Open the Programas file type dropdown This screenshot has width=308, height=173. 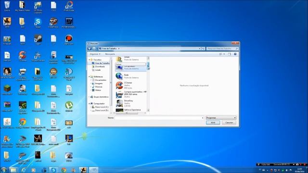[x=221, y=118]
